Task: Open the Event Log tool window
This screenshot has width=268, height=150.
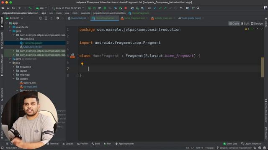Action: pyautogui.click(x=230, y=144)
